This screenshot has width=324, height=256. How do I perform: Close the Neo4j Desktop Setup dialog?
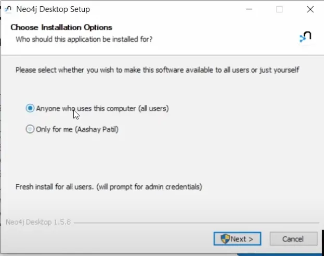pyautogui.click(x=310, y=9)
